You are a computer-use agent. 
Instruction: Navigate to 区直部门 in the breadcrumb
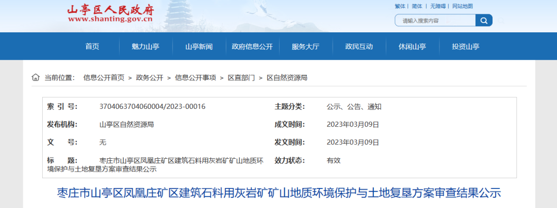[241, 78]
